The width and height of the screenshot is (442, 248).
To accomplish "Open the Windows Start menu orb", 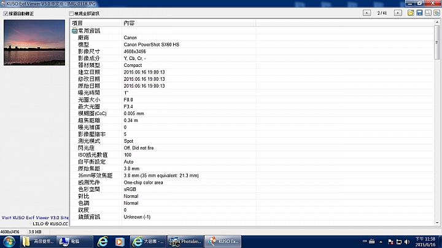I will (x=9, y=241).
